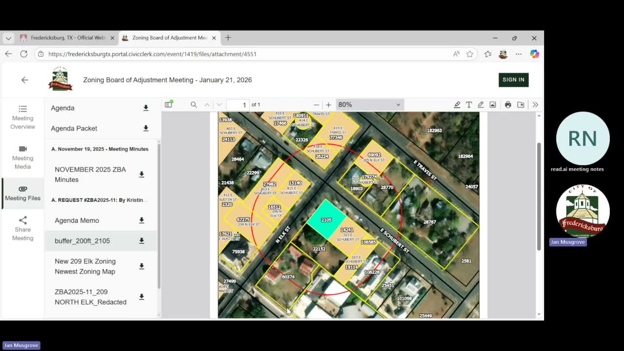Open the 80% zoom level dropdown
Viewport: 624px width, 351px height.
(x=369, y=104)
